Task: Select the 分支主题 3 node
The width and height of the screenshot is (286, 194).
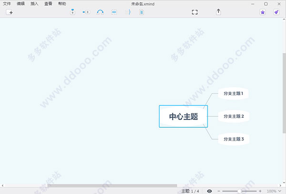Action: click(x=234, y=139)
